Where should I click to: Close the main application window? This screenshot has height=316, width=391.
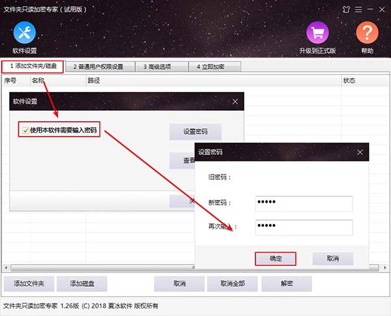coord(382,10)
